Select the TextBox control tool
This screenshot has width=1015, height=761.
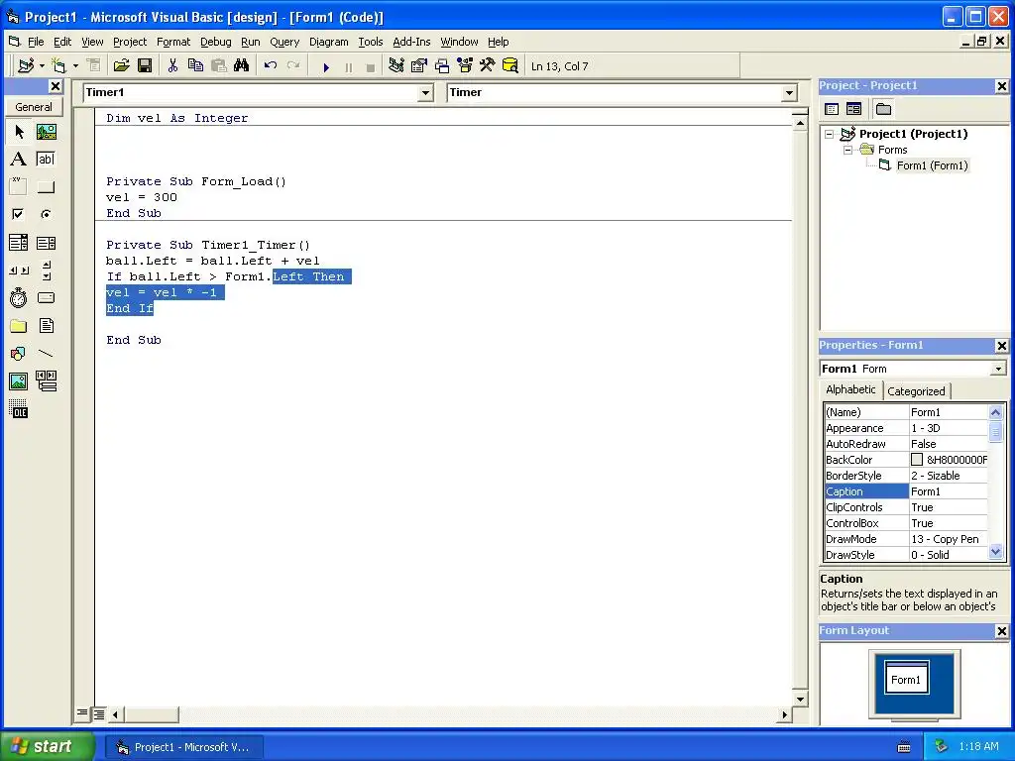(46, 160)
